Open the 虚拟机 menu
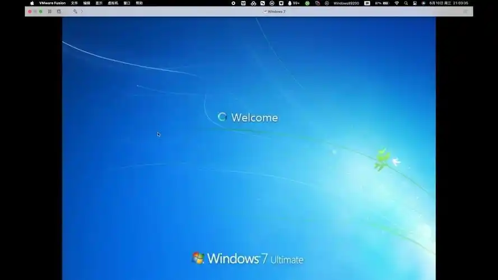 113,3
